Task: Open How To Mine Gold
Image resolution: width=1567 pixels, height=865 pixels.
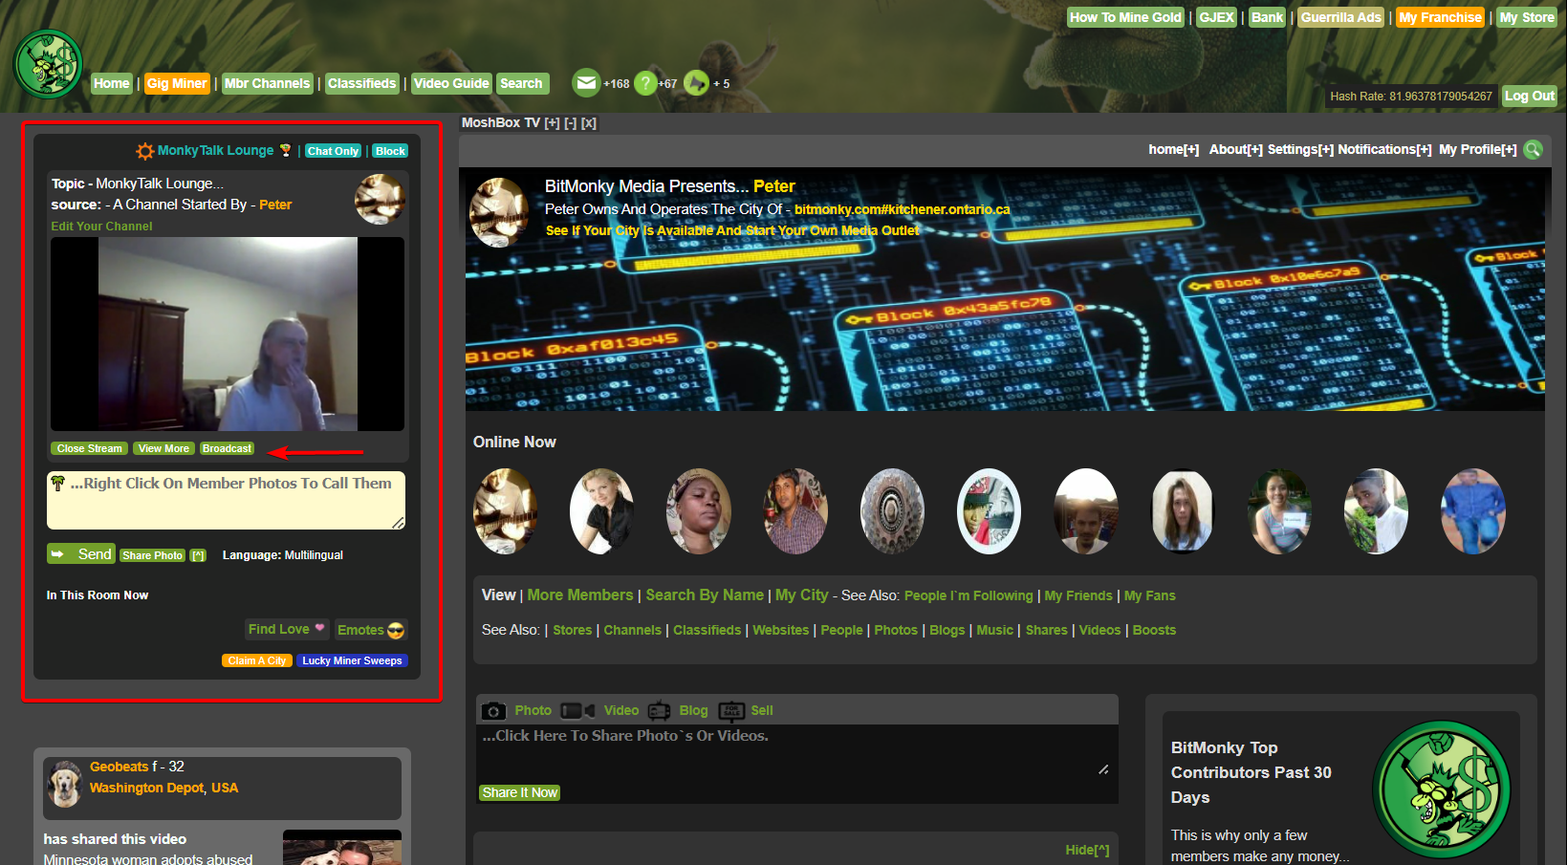Action: pyautogui.click(x=1125, y=17)
